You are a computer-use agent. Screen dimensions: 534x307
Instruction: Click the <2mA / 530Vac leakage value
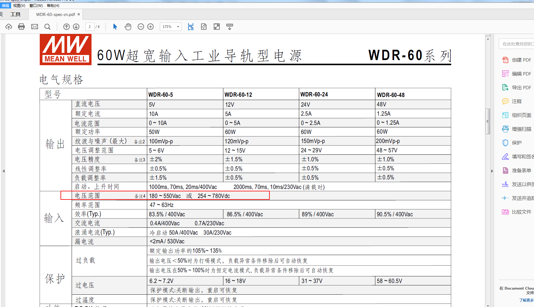point(167,241)
